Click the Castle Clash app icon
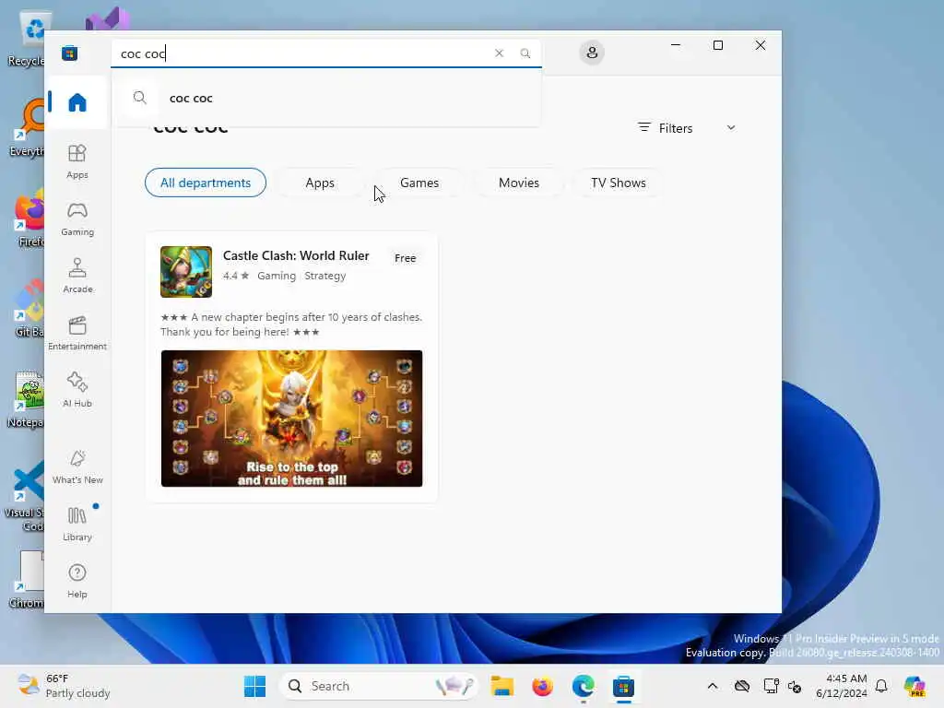This screenshot has width=944, height=708. tap(186, 272)
